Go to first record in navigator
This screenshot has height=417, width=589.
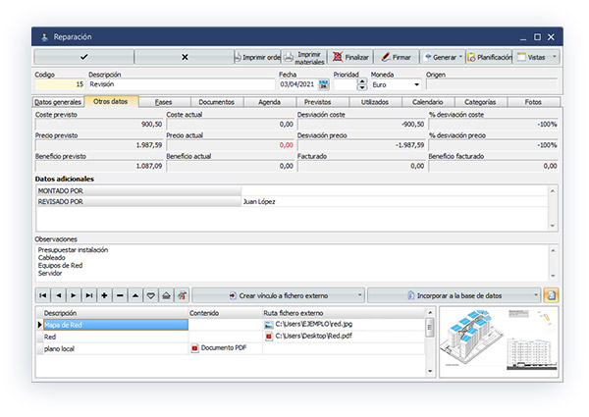(42, 294)
